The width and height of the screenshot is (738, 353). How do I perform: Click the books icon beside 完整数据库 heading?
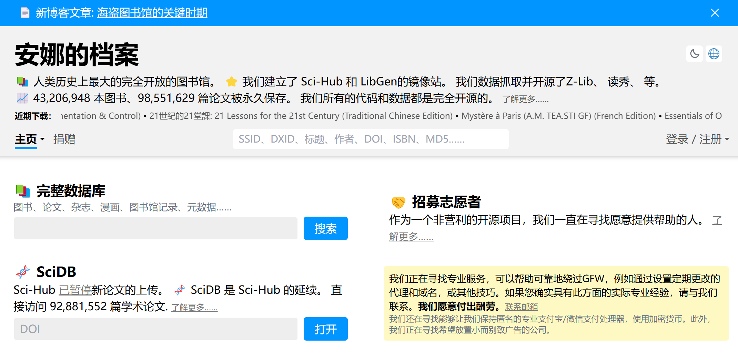(x=23, y=191)
